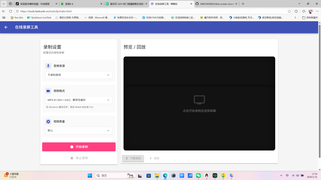Viewport: 321px width, 180px height.
Task: Open the 默认 video quality dropdown
Action: (x=79, y=130)
